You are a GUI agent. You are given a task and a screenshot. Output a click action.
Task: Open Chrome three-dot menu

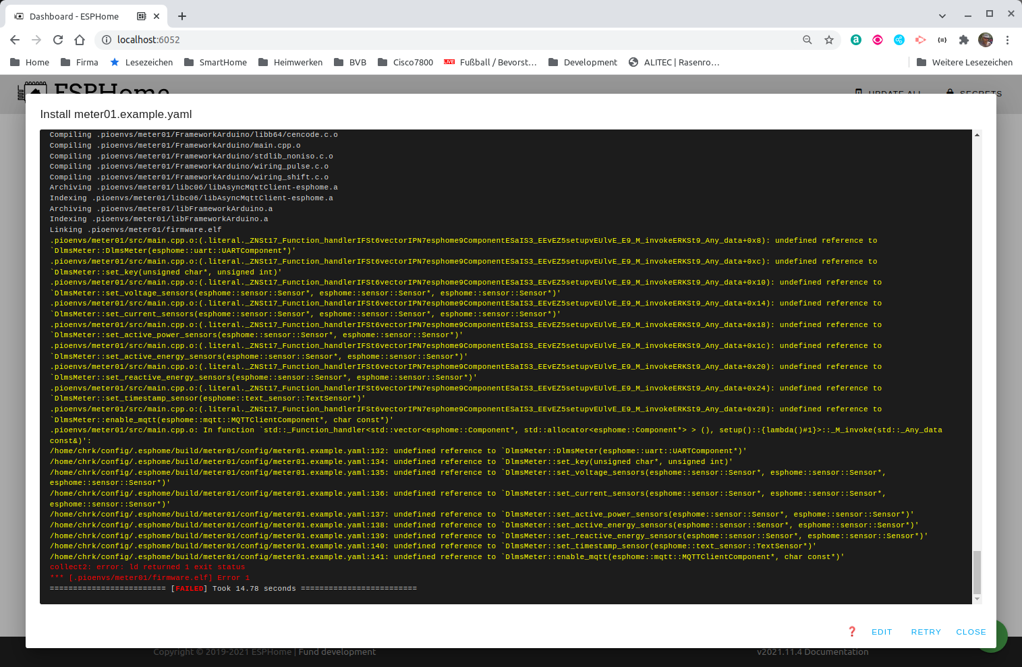(x=1007, y=40)
